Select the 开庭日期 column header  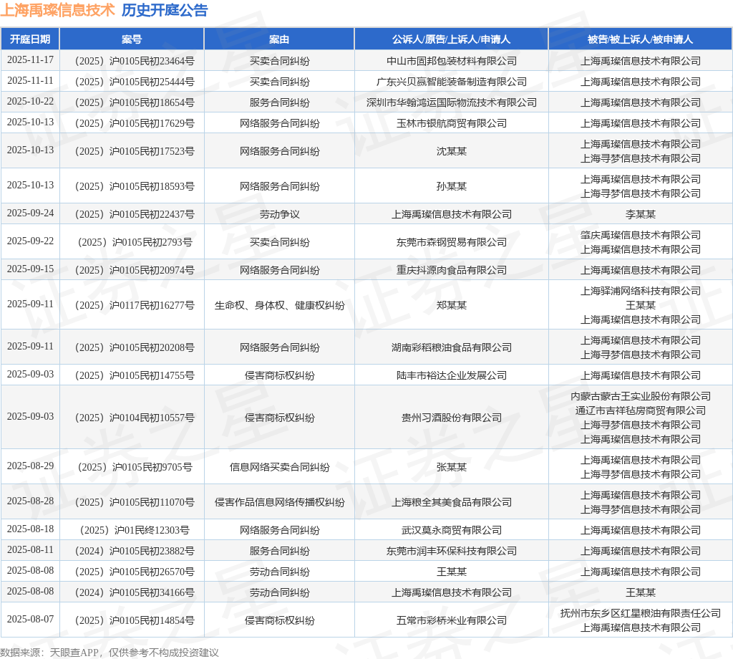click(30, 39)
